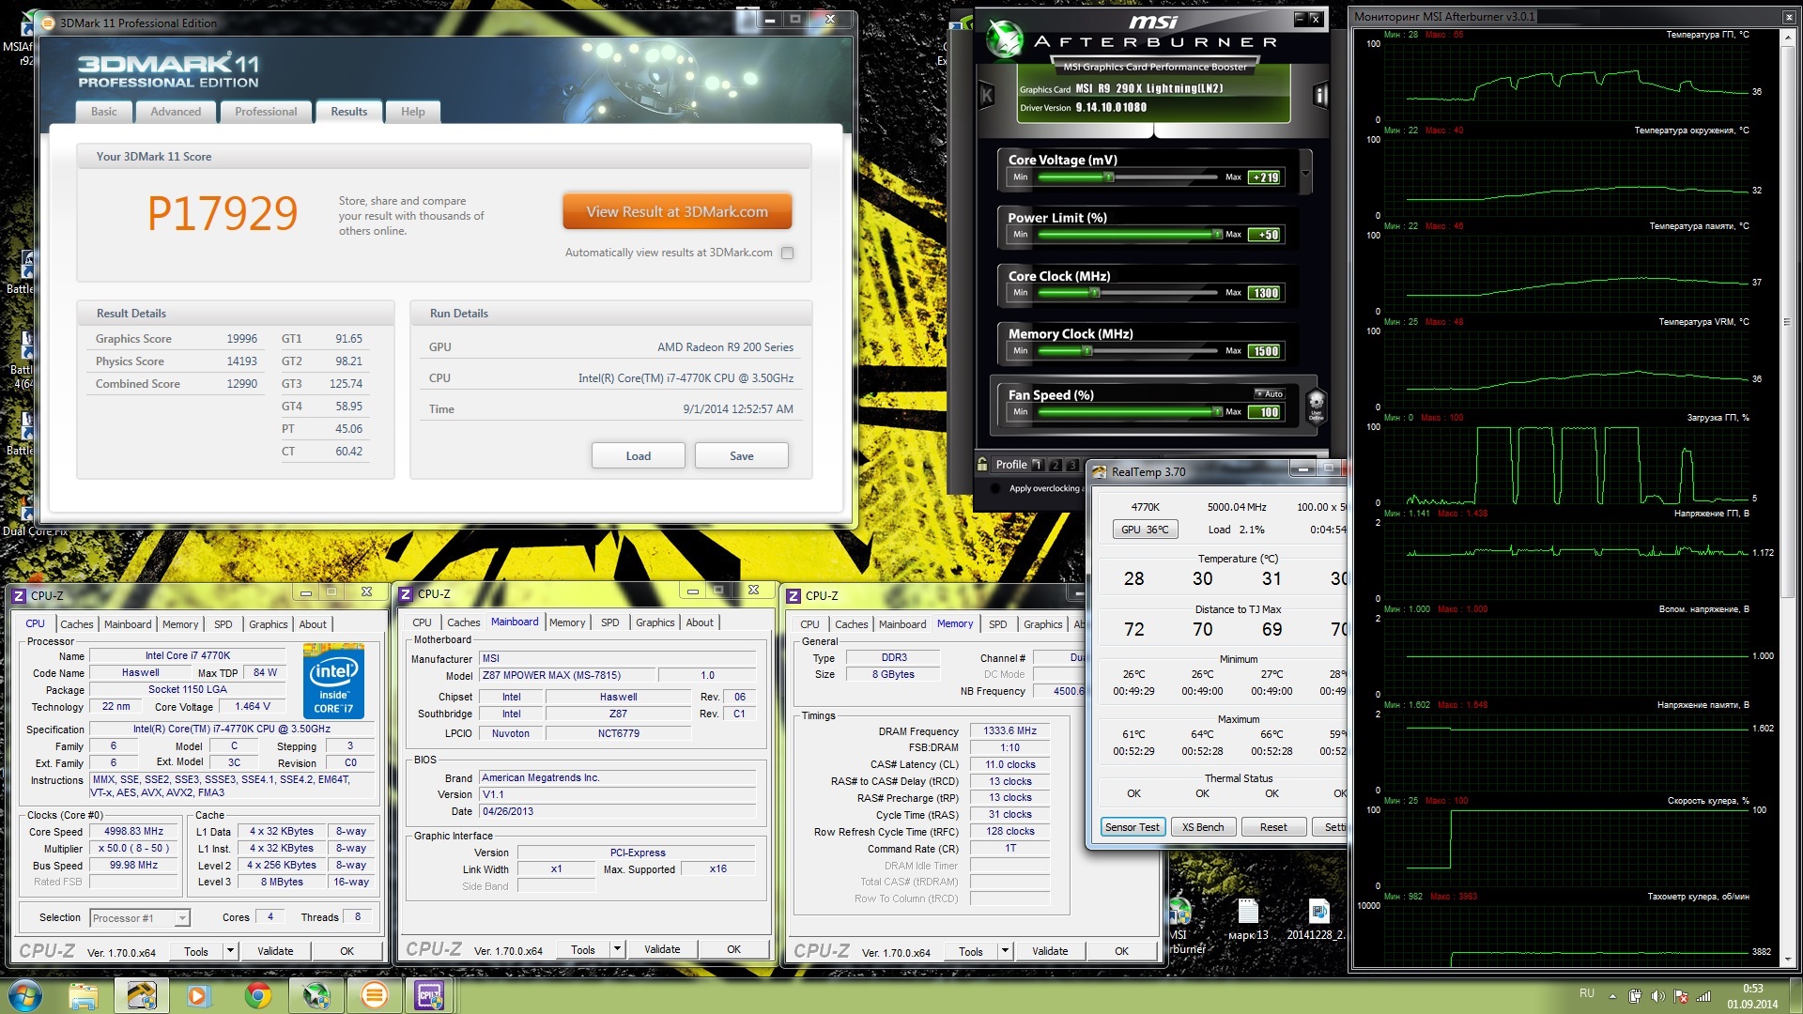1803x1014 pixels.
Task: Click the volume speaker tray icon
Action: pos(1657,996)
